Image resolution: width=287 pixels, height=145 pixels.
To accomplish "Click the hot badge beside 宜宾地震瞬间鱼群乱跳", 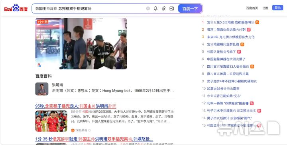I will coord(242,44).
